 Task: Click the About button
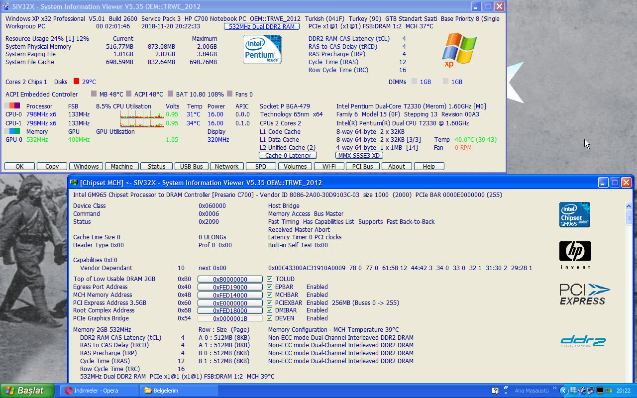pyautogui.click(x=397, y=167)
